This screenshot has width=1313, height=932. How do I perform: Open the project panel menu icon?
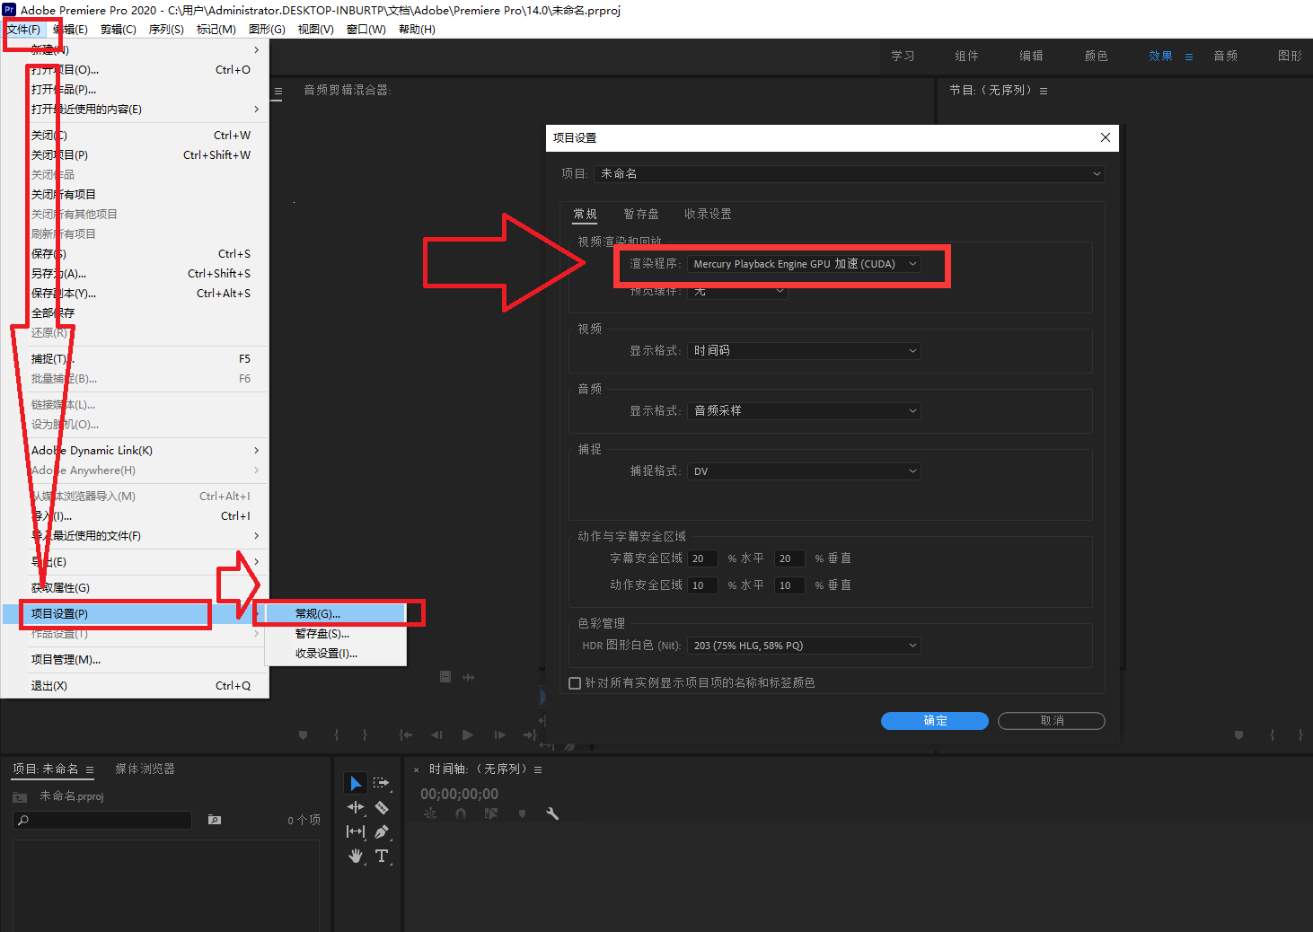90,769
